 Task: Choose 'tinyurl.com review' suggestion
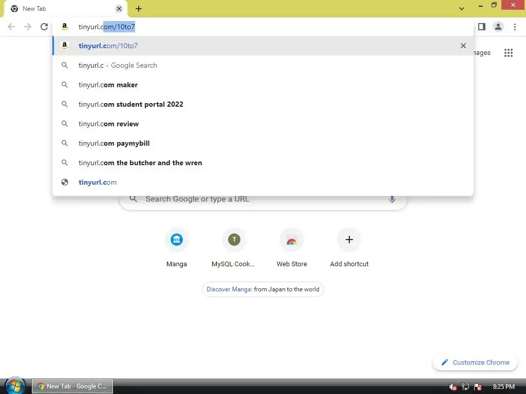tap(263, 124)
